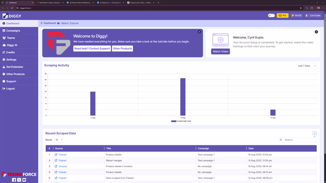The width and height of the screenshot is (326, 183).
Task: Open the X social icon in sidebar footer
Action: [19, 180]
